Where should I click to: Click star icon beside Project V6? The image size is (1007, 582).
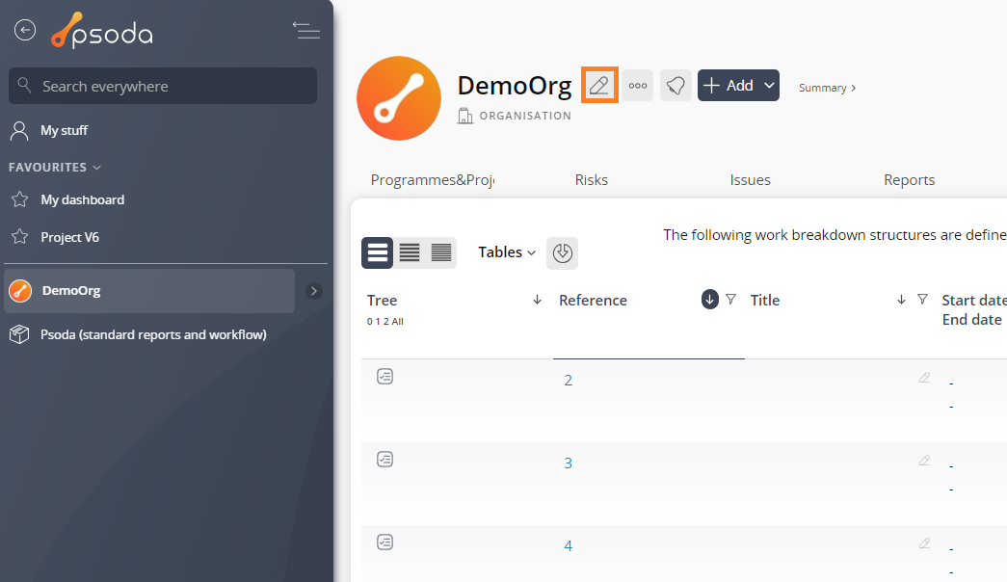coord(20,237)
